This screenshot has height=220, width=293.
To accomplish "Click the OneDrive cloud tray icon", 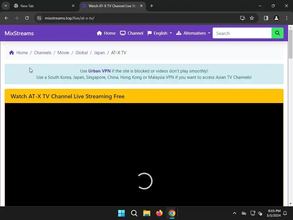I will (x=244, y=213).
